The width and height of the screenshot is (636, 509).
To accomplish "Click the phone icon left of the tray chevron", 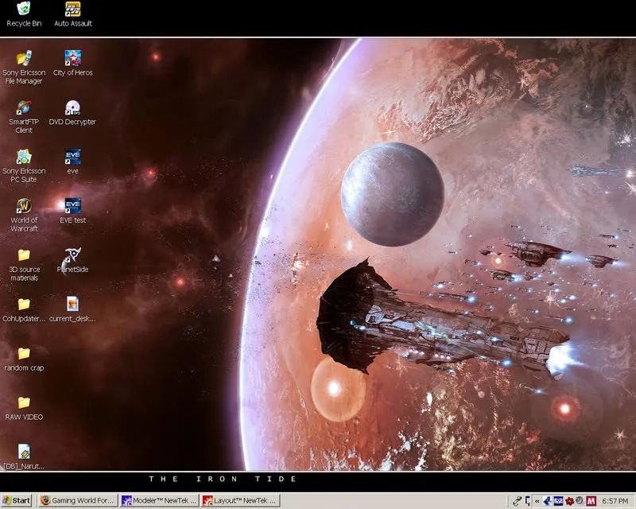I will point(528,501).
